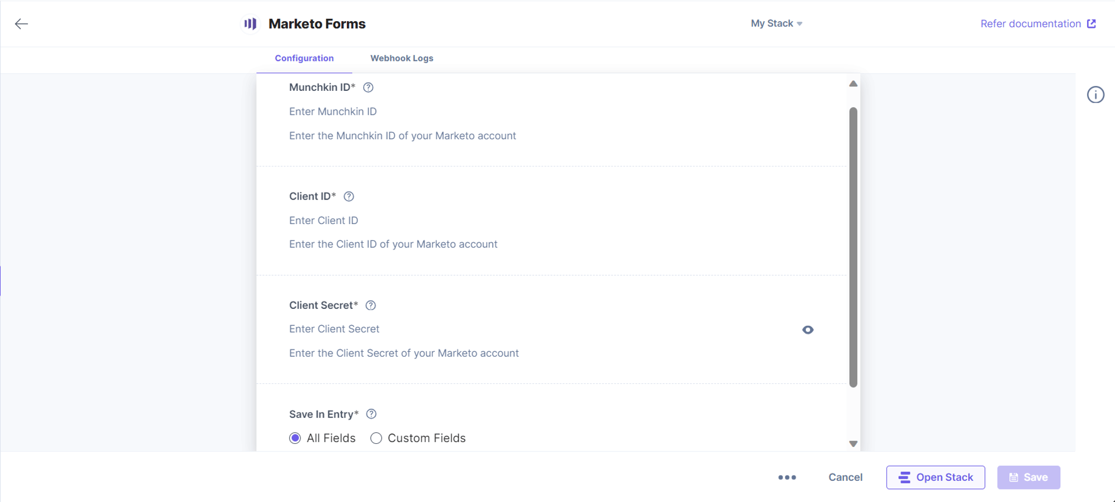
Task: Open the Client ID help tooltip icon
Action: 349,196
